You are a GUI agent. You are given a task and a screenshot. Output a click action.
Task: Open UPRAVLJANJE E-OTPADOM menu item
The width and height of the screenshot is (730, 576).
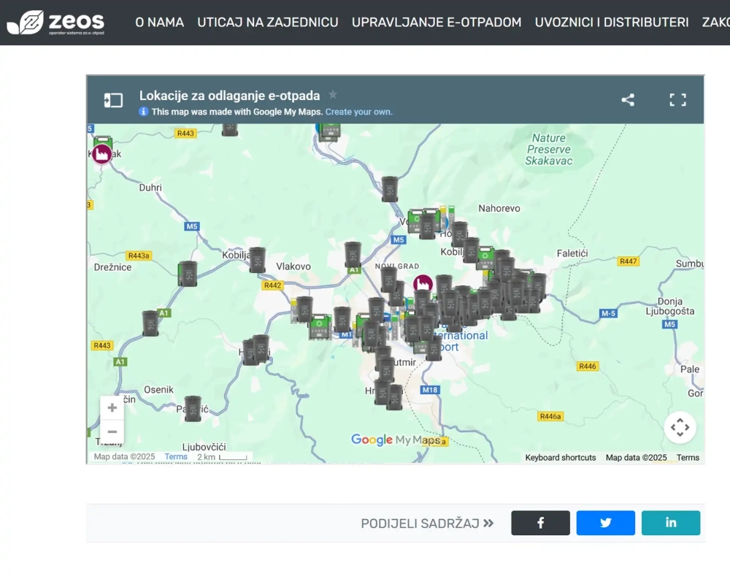click(x=437, y=23)
